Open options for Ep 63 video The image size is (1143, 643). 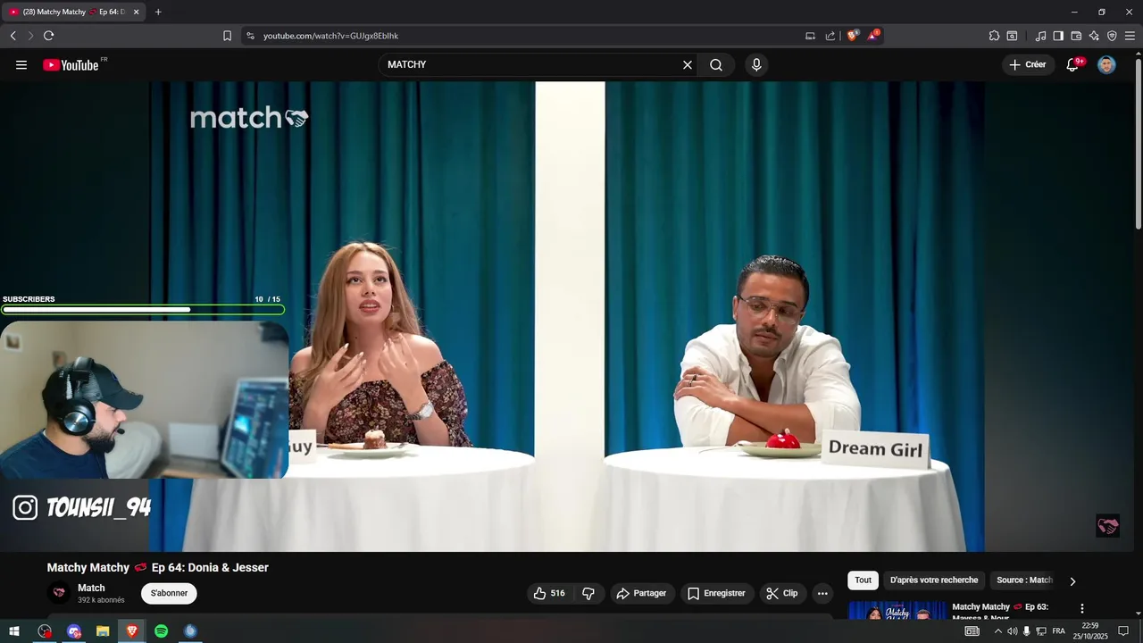coord(1082,609)
